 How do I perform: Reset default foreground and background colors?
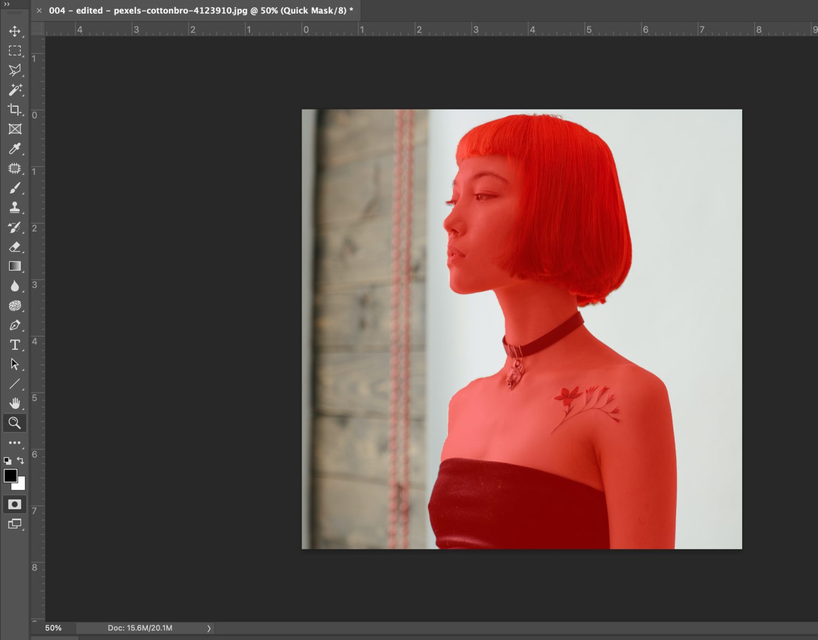pyautogui.click(x=8, y=461)
